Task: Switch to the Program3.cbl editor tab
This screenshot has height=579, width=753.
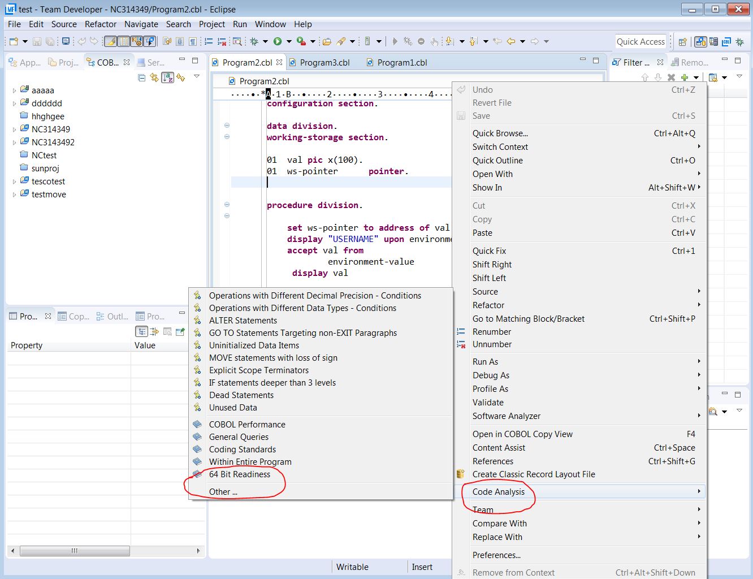Action: pos(324,62)
